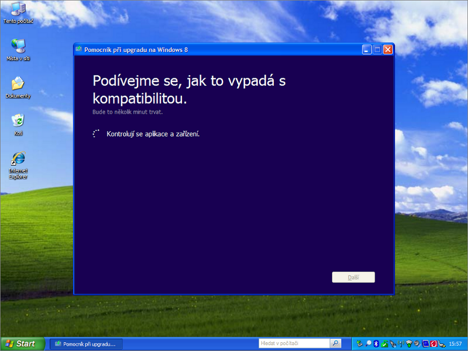Image resolution: width=468 pixels, height=351 pixels.
Task: Click the desktop search magnifier button
Action: [336, 343]
